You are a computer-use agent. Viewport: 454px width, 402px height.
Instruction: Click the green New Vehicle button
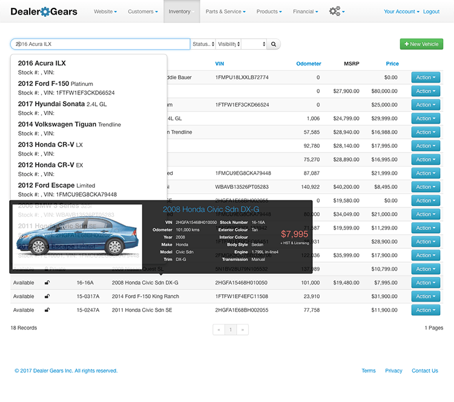tap(421, 44)
